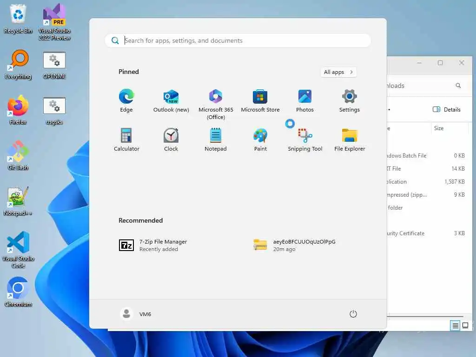Minimize the Explorer window

pos(419,63)
